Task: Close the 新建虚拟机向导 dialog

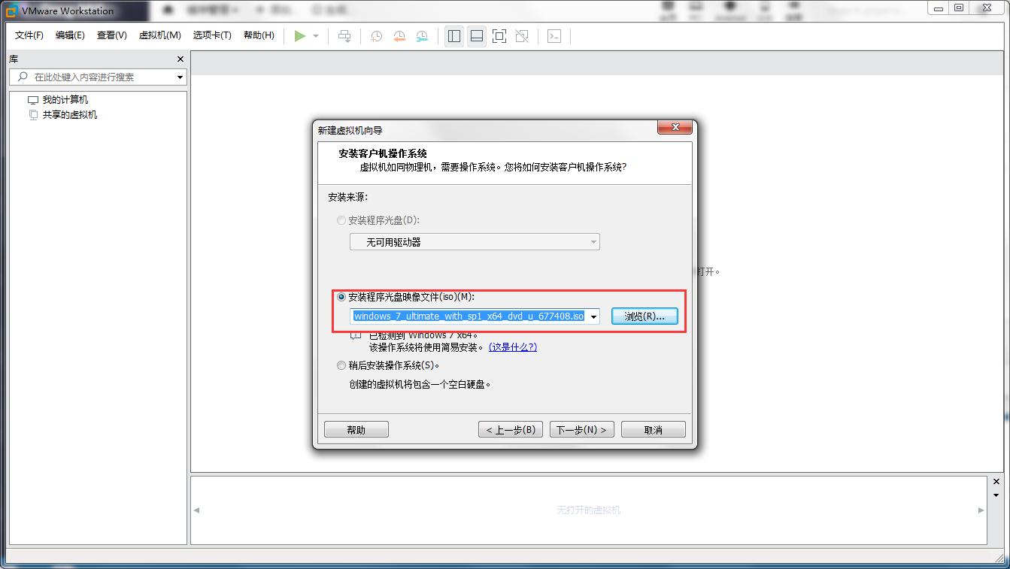Action: tap(675, 128)
